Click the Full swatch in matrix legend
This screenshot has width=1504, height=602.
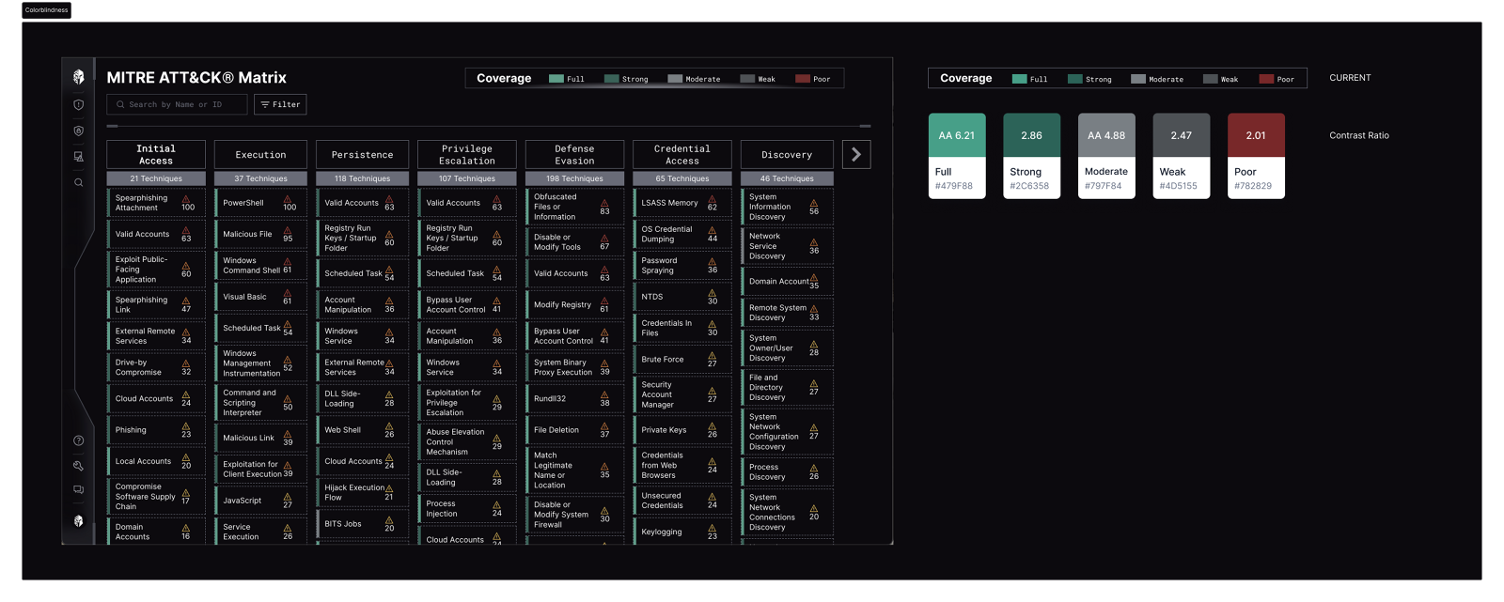point(556,79)
